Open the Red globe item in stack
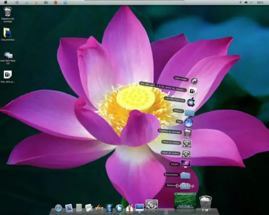The image size is (269, 215). click(x=189, y=122)
